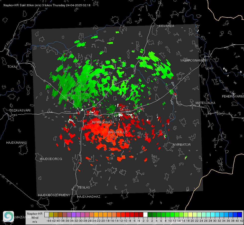Click the NYÍRBÁTOR city label
Image resolution: width=244 pixels, height=225 pixels.
[182, 144]
